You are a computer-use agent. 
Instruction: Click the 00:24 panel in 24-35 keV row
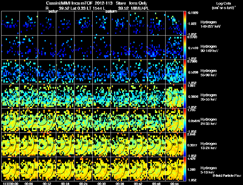pos(83,120)
